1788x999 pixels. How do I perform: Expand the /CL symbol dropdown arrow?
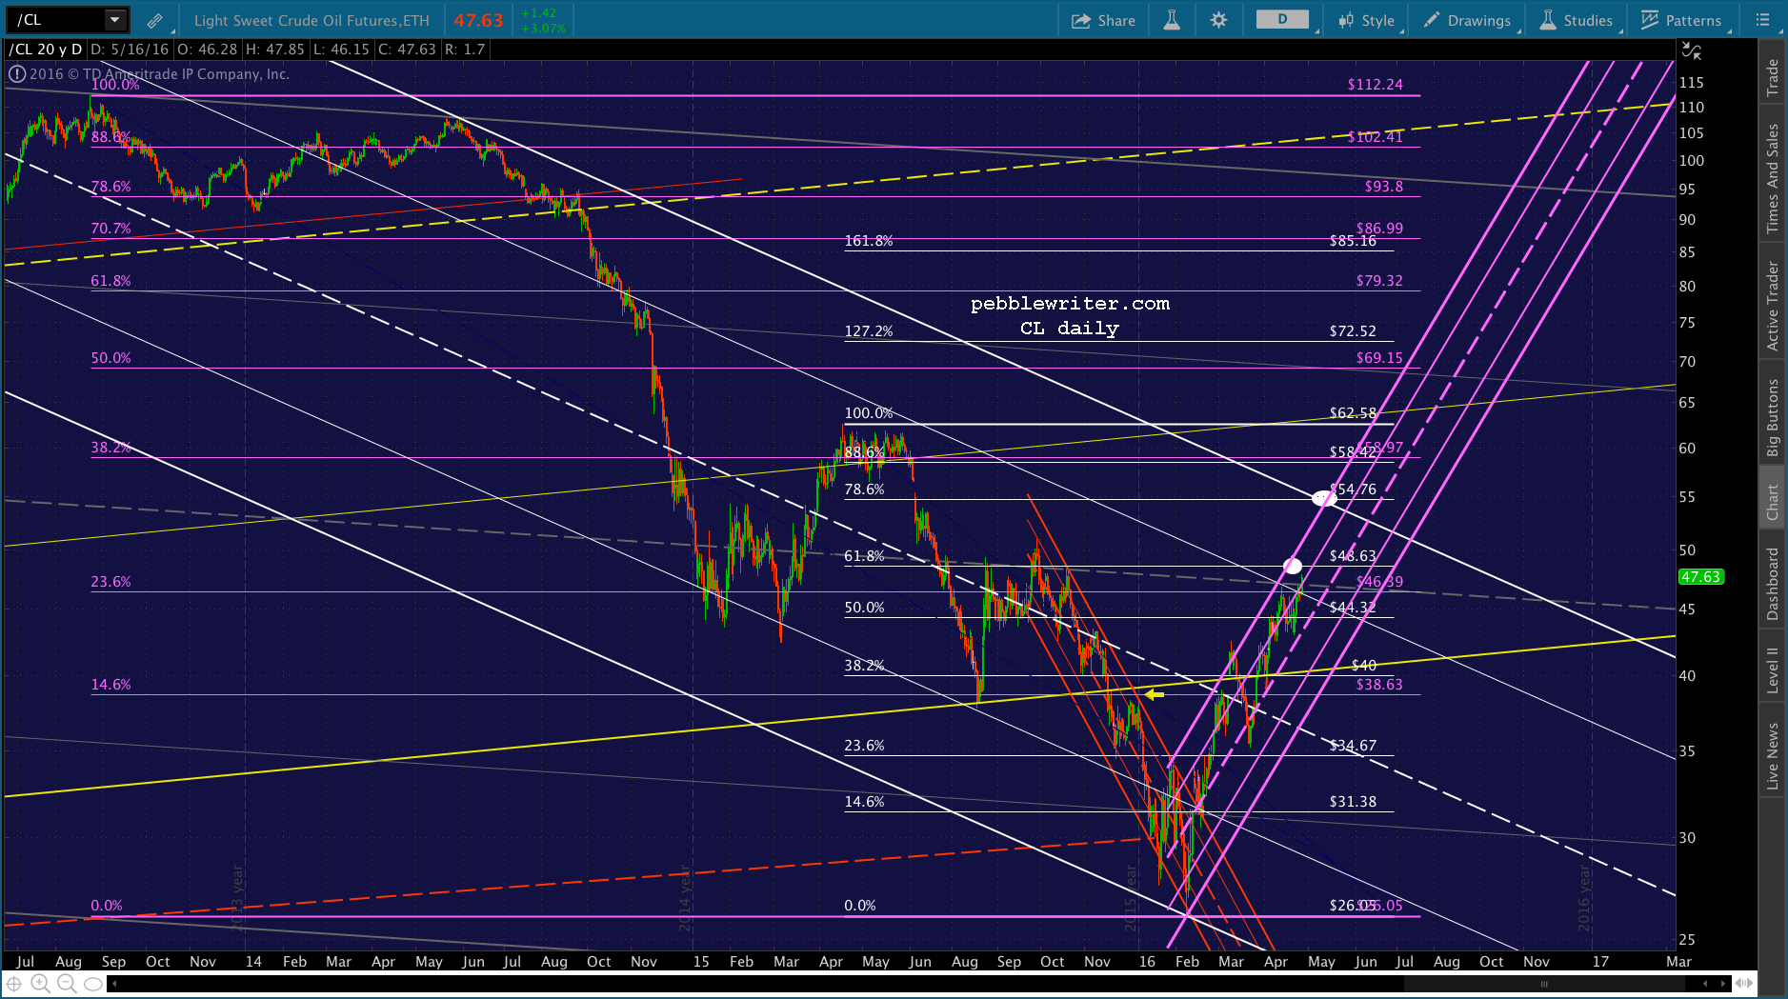click(114, 19)
